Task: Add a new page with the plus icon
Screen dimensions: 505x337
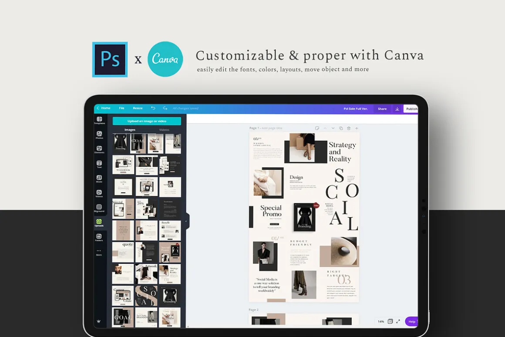Action: pyautogui.click(x=357, y=128)
